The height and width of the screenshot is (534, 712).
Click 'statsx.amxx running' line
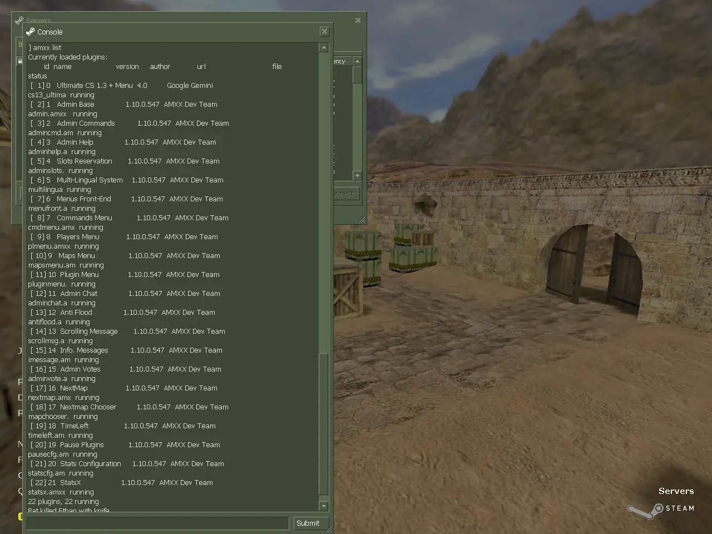click(x=61, y=492)
